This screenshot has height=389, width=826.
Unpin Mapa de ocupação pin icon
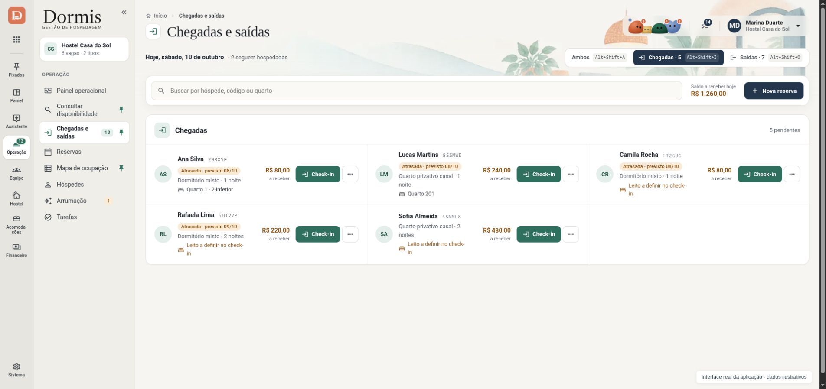pos(121,168)
